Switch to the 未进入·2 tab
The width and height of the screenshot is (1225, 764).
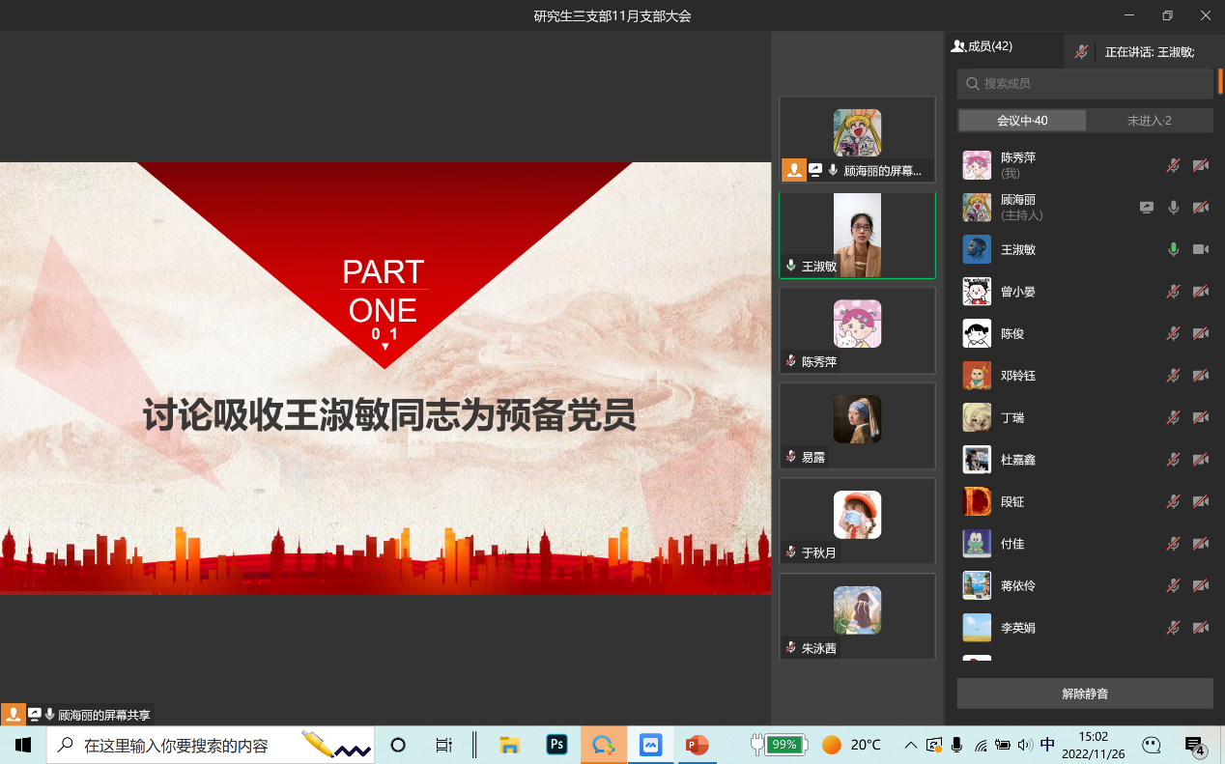(x=1149, y=121)
